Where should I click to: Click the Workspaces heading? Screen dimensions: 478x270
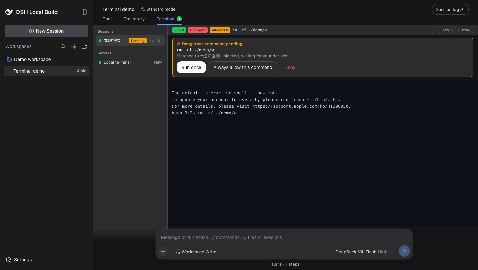(x=19, y=46)
